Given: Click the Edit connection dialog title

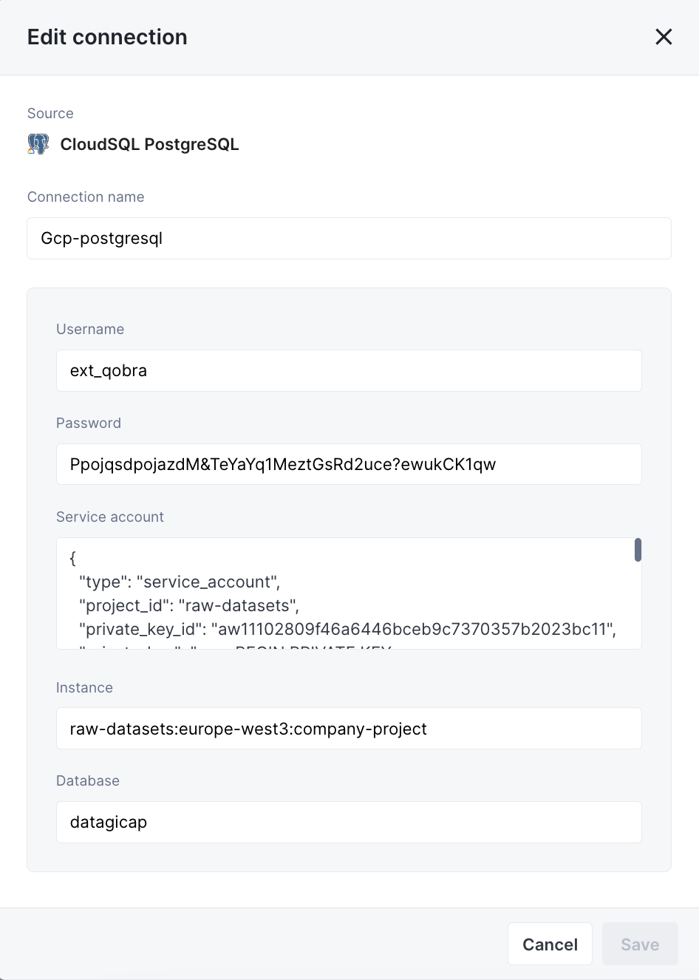Looking at the screenshot, I should point(107,36).
